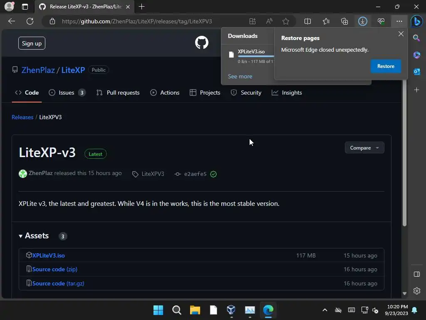Go to GitHub home logo
The image size is (426, 320).
(202, 43)
